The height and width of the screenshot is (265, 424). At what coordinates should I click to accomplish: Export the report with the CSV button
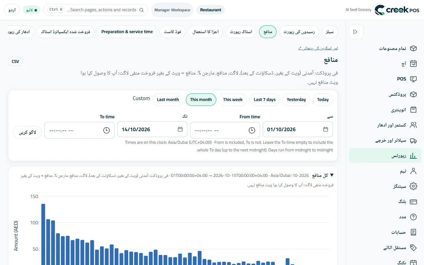(x=16, y=62)
